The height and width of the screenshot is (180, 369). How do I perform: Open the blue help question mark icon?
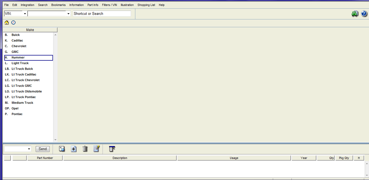coord(364,14)
